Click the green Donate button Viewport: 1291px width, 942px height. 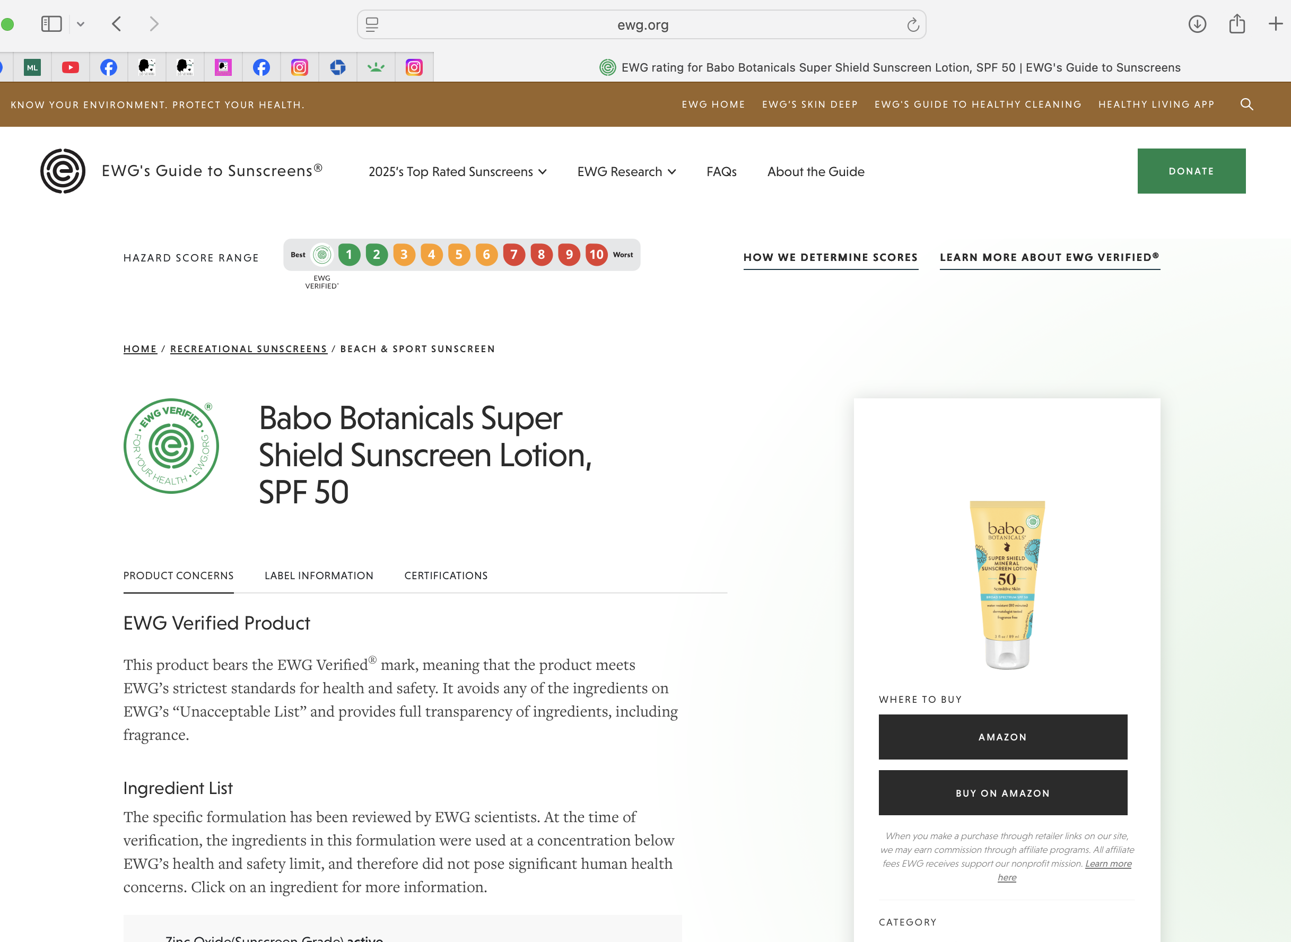pyautogui.click(x=1191, y=171)
